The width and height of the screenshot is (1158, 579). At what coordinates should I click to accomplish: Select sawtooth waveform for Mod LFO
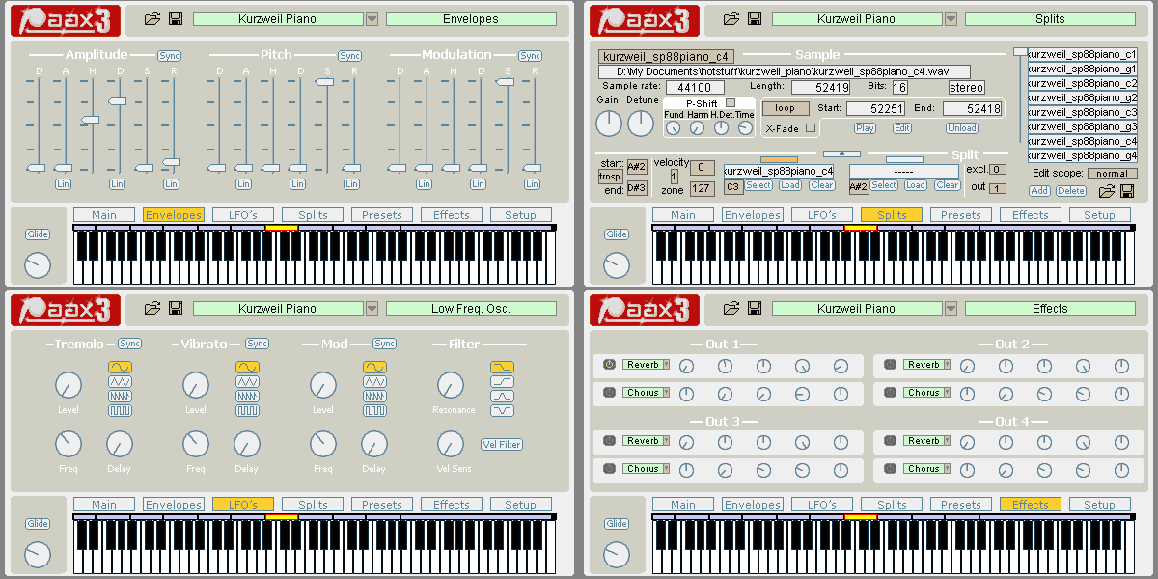point(374,396)
